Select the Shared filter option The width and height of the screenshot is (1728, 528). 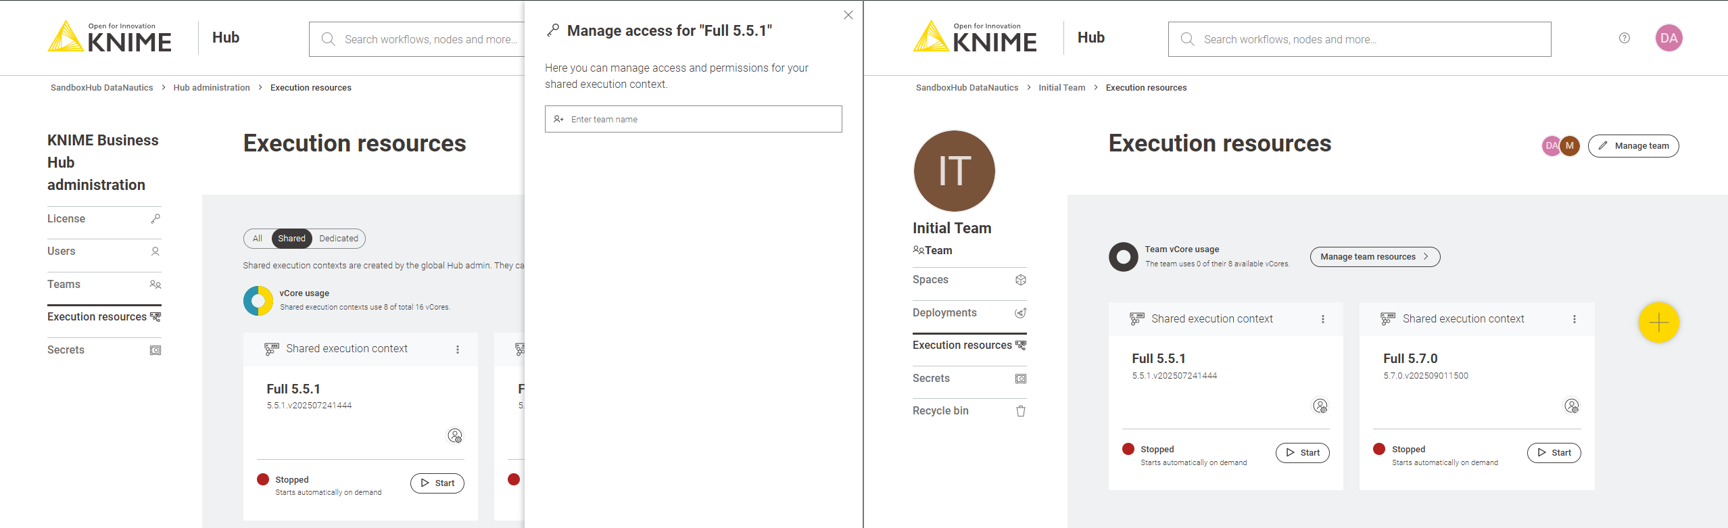291,239
